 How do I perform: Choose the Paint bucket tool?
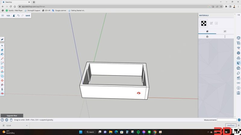pyautogui.click(x=2, y=54)
